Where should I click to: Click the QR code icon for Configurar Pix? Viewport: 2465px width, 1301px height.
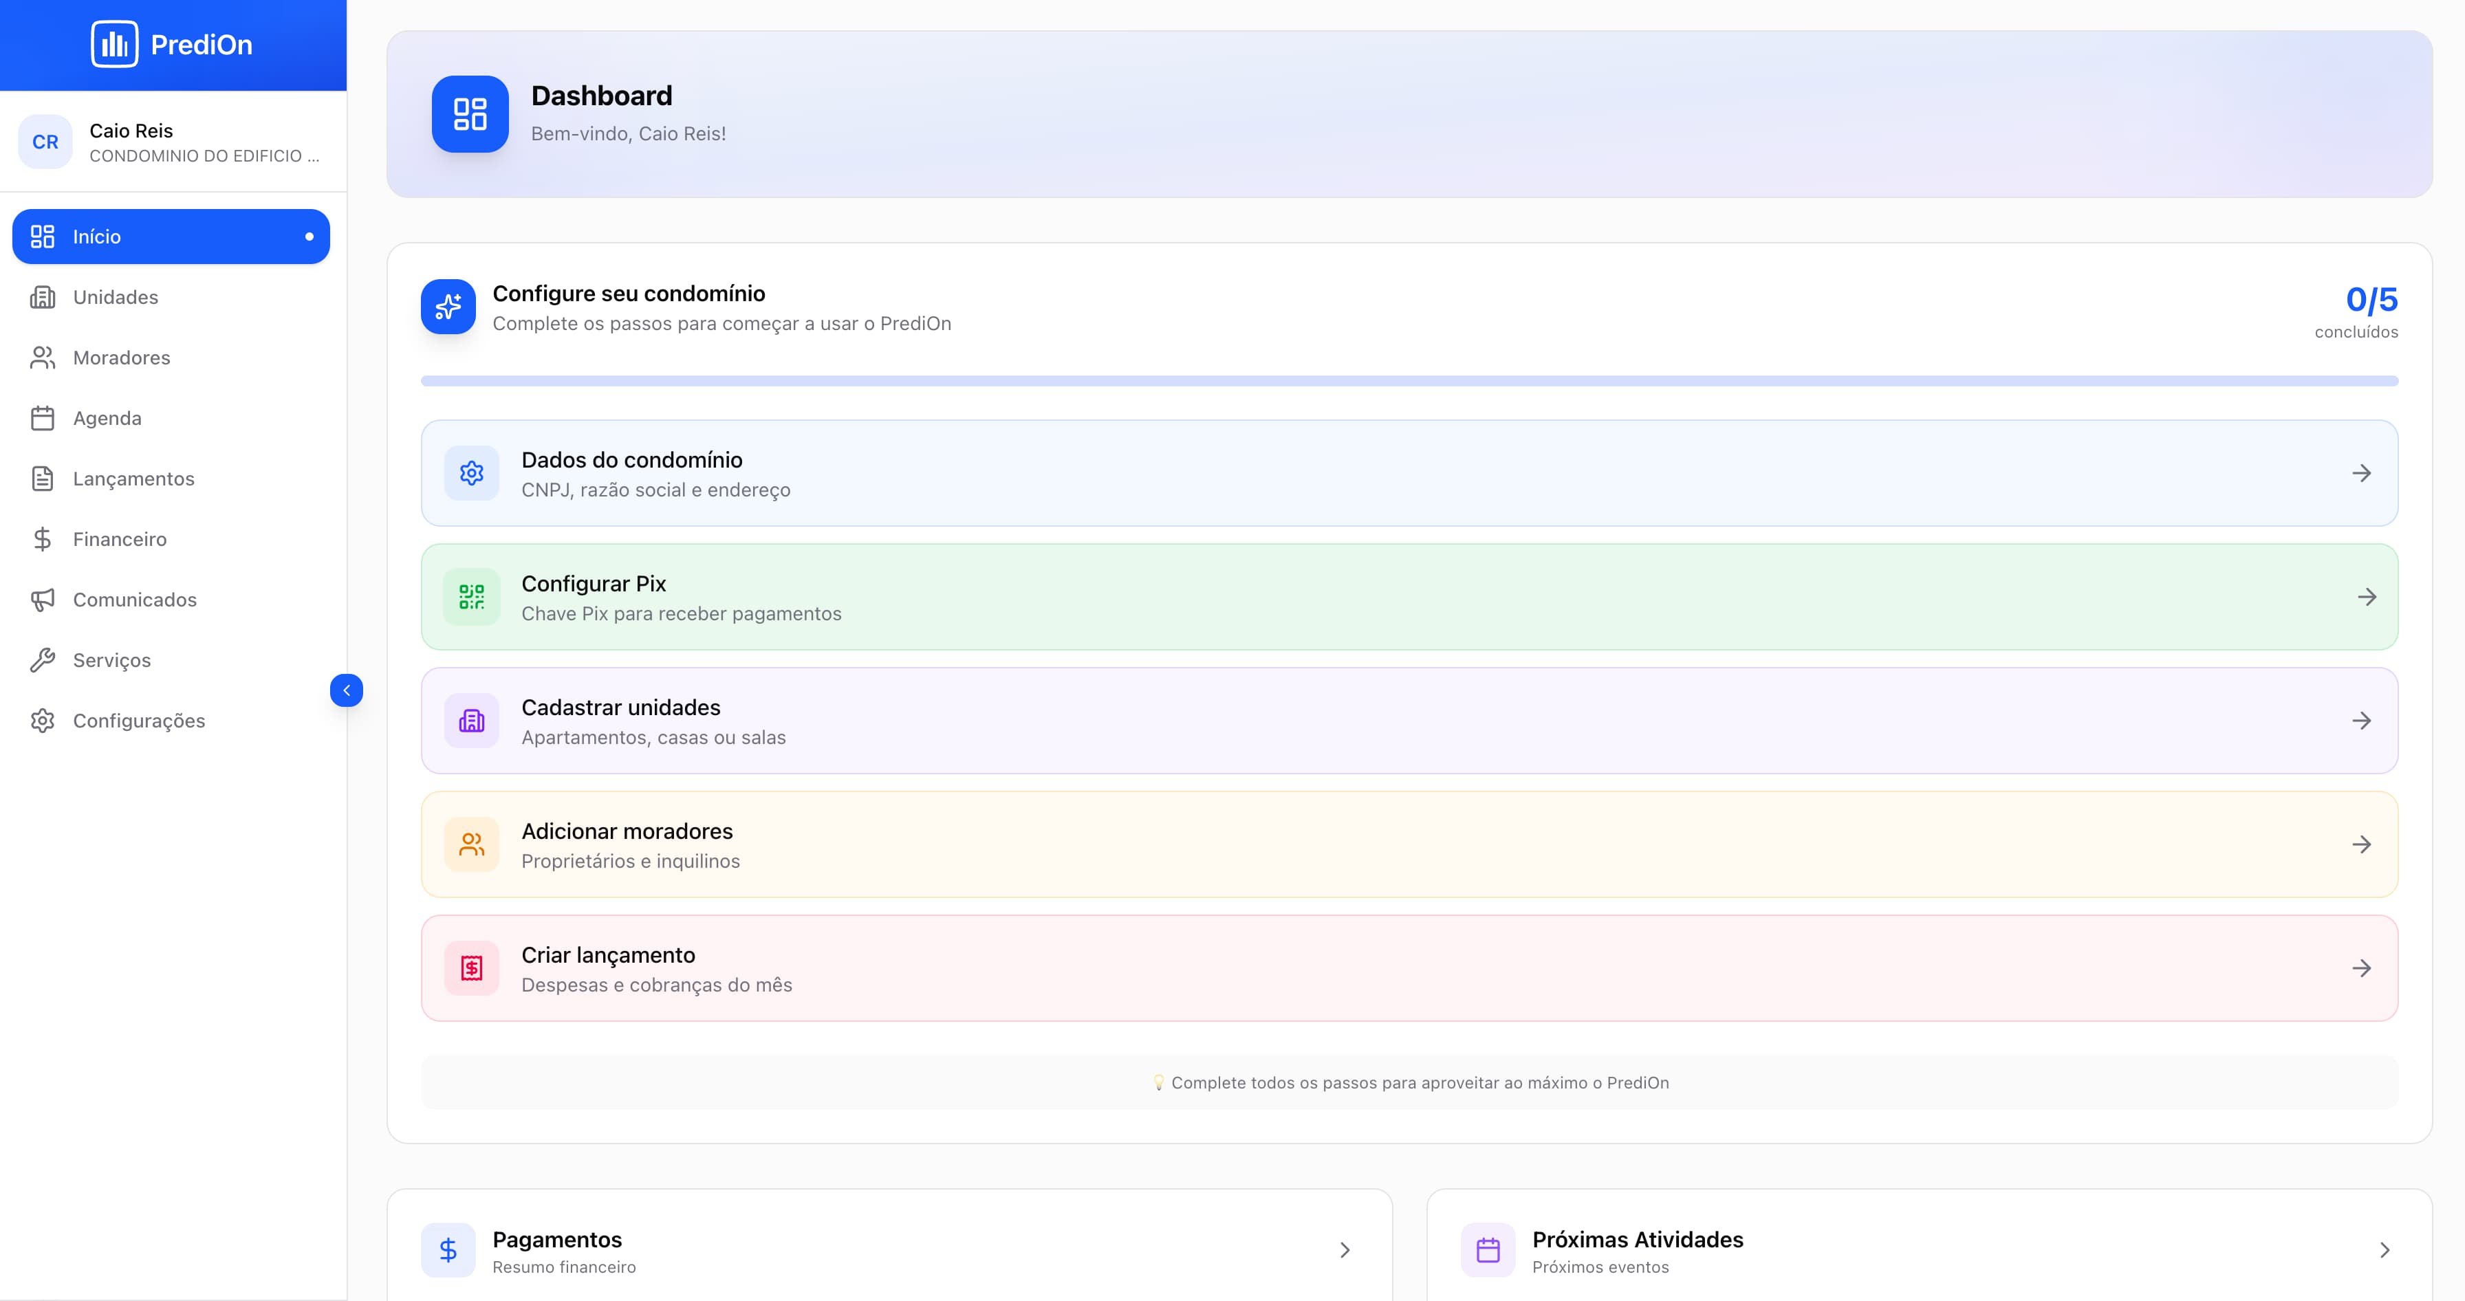[x=472, y=597]
